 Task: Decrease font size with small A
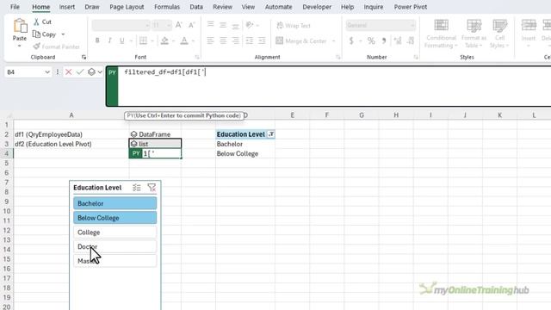191,25
